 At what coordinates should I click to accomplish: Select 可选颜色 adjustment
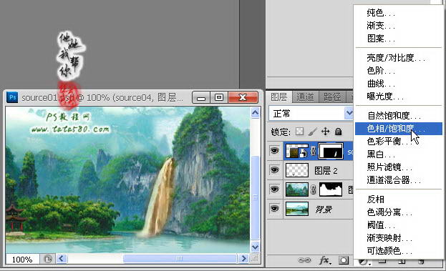pyautogui.click(x=398, y=250)
